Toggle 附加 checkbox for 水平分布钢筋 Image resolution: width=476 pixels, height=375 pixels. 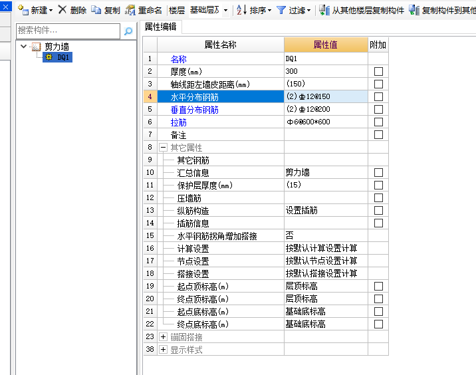tap(378, 96)
